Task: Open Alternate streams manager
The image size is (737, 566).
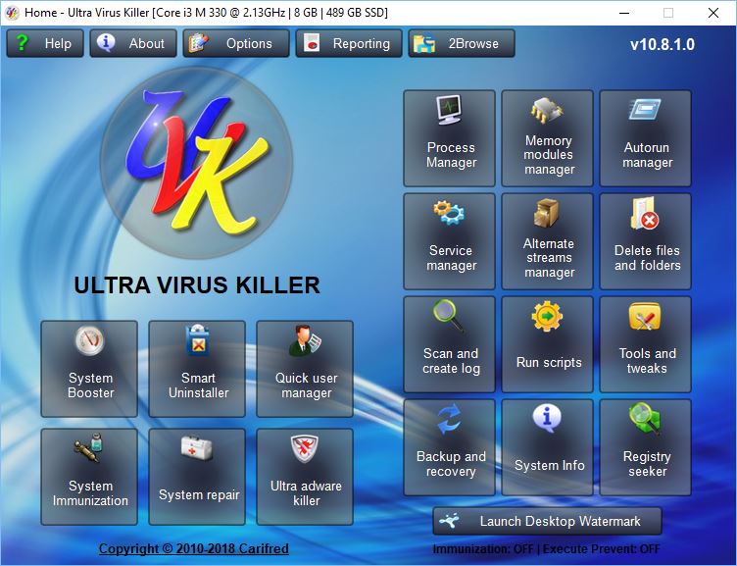Action: [x=547, y=241]
